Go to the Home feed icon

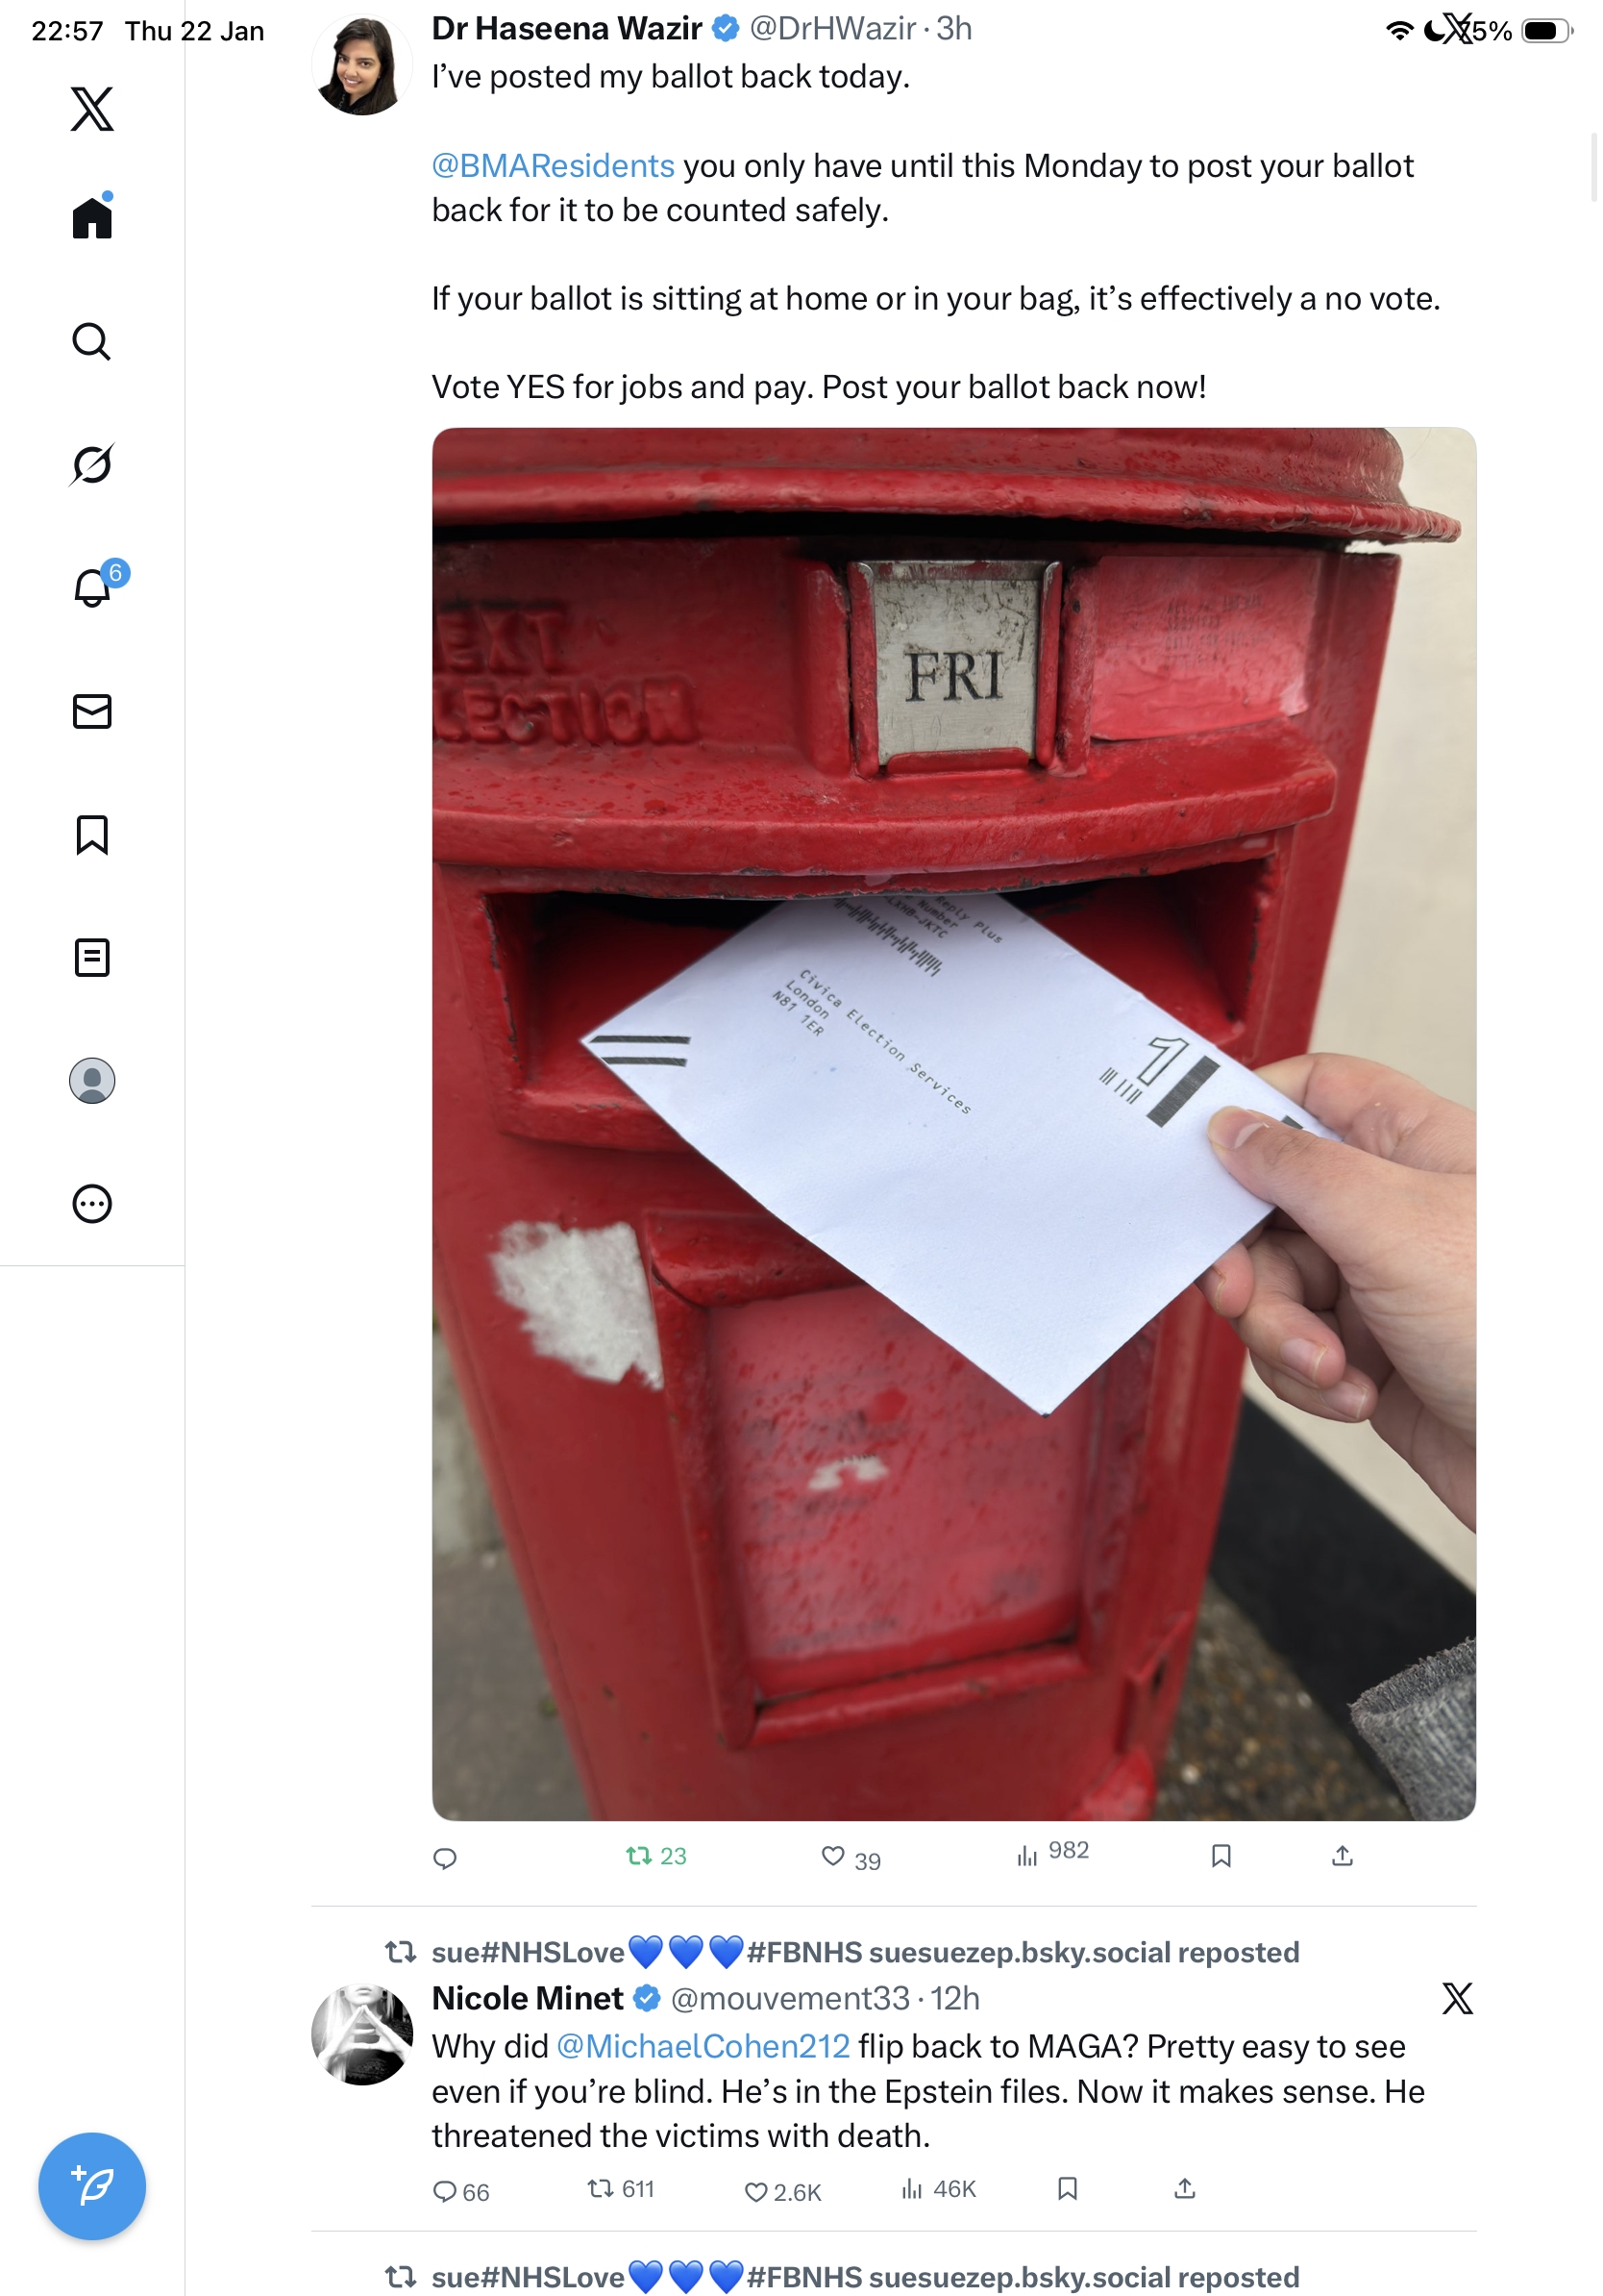point(92,216)
